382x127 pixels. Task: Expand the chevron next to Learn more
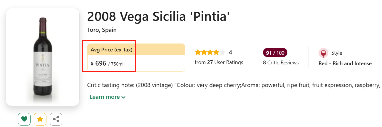(x=123, y=97)
